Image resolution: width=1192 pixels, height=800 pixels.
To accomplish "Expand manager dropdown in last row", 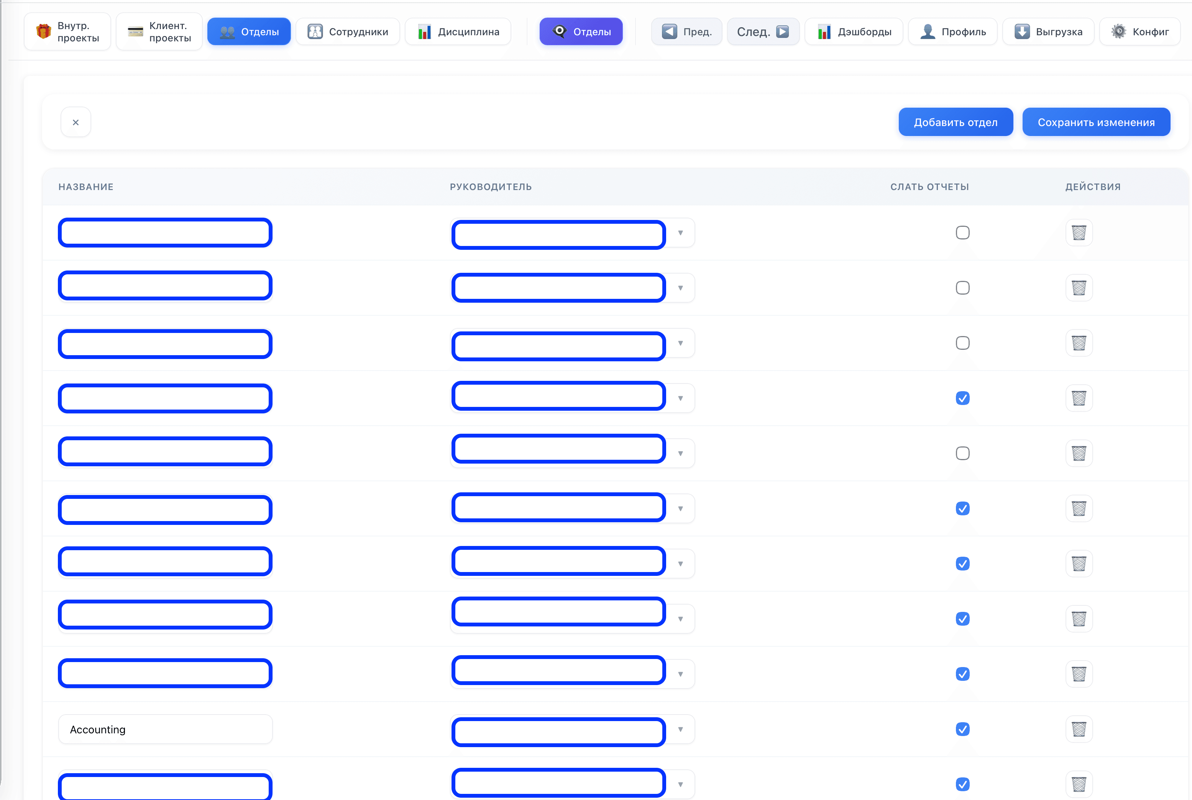I will (680, 784).
